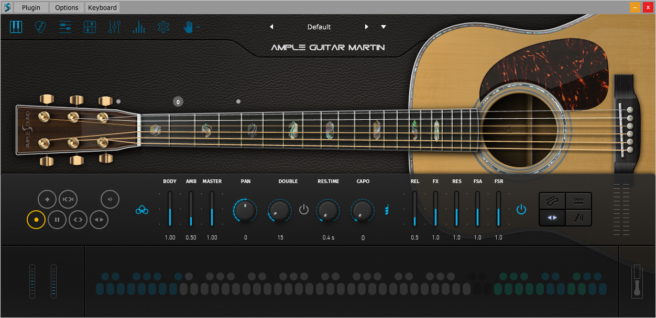Open the keyboard panel view
The image size is (656, 318).
(16, 27)
